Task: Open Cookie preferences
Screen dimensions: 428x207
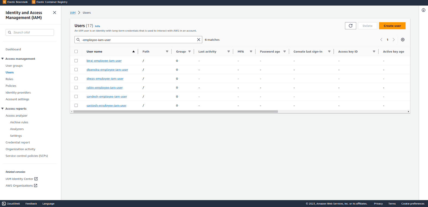Action: (x=413, y=204)
